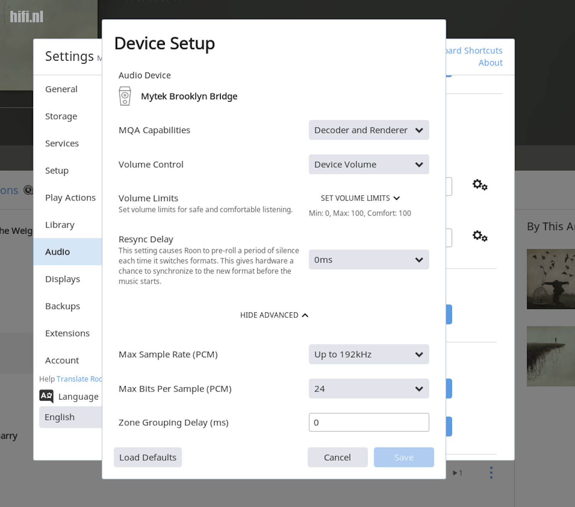Click the Mytek Brooklyn Bridge speaker icon
The width and height of the screenshot is (575, 507).
pos(125,96)
